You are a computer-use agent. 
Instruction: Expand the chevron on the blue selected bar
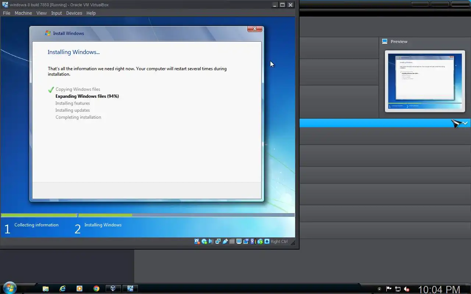coord(465,123)
